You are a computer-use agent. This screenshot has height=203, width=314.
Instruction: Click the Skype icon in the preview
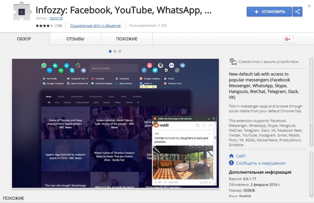pos(72,70)
